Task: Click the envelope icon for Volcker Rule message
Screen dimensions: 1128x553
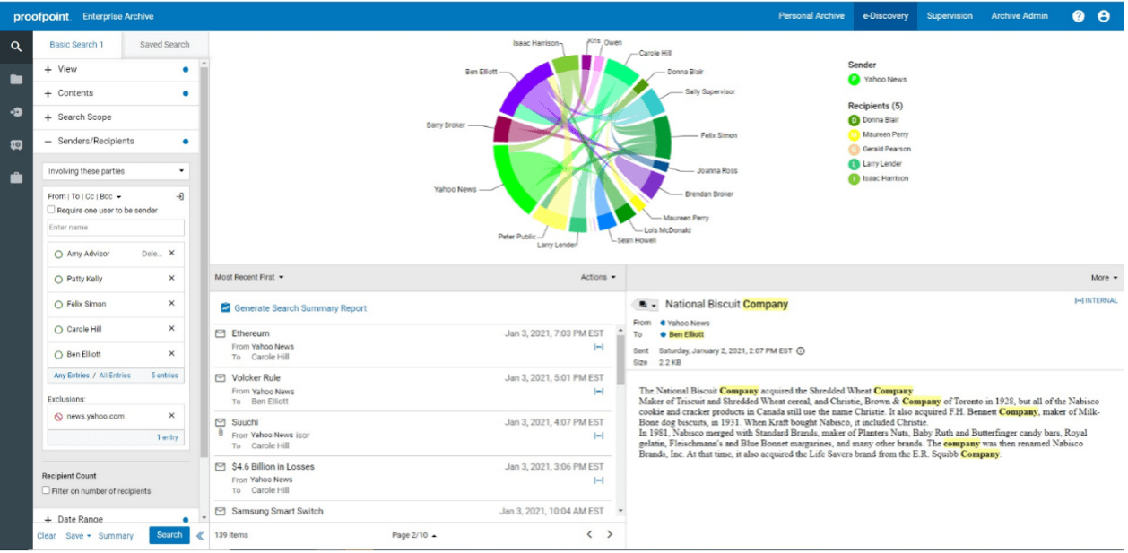Action: 221,378
